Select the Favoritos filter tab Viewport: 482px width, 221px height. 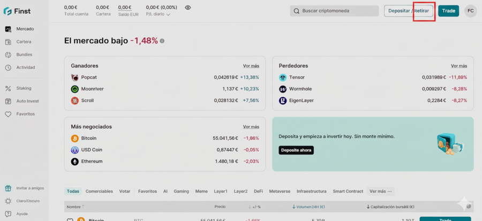148,191
